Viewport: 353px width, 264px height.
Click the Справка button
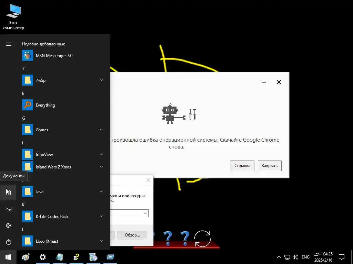(242, 166)
